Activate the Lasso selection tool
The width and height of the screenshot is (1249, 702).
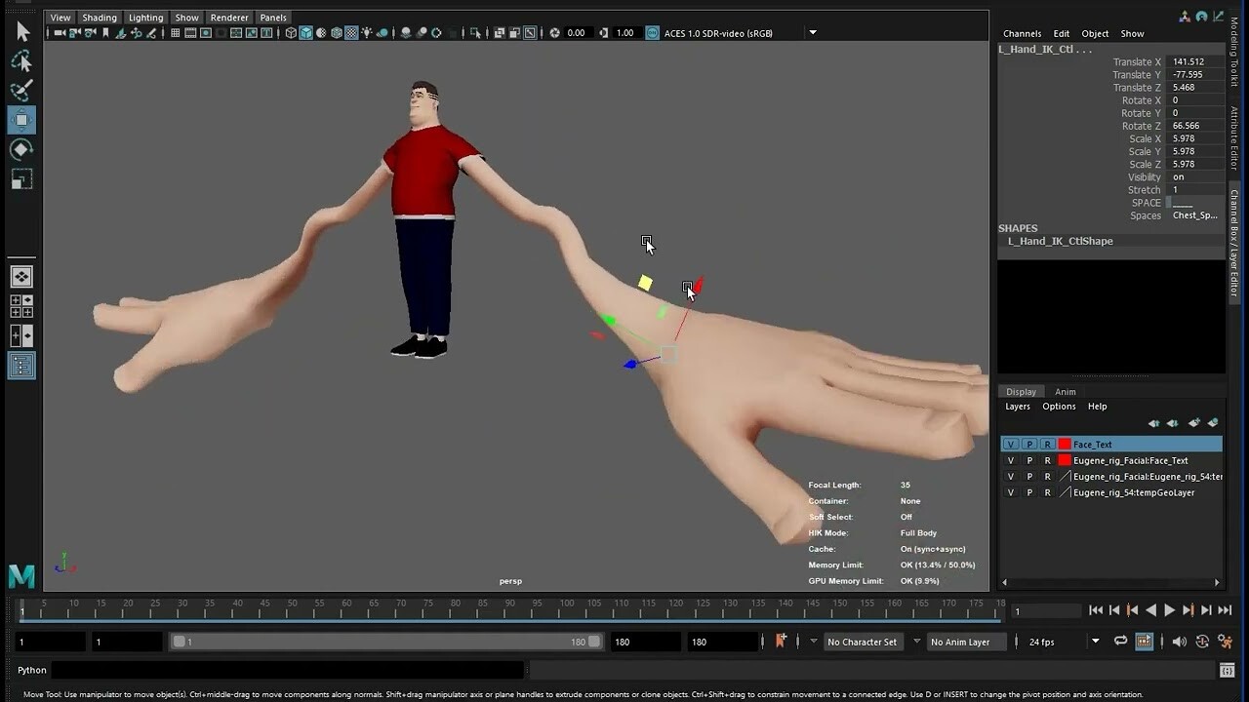pos(21,60)
